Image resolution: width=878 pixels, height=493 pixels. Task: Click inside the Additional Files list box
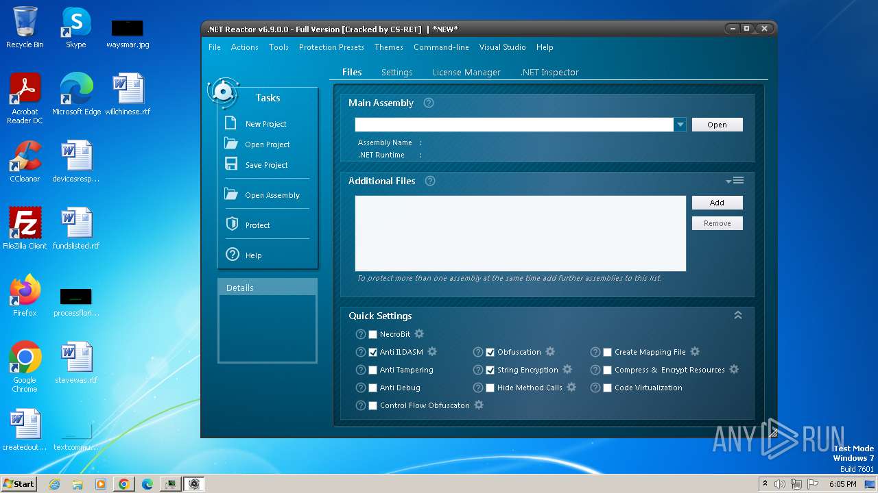click(x=520, y=233)
